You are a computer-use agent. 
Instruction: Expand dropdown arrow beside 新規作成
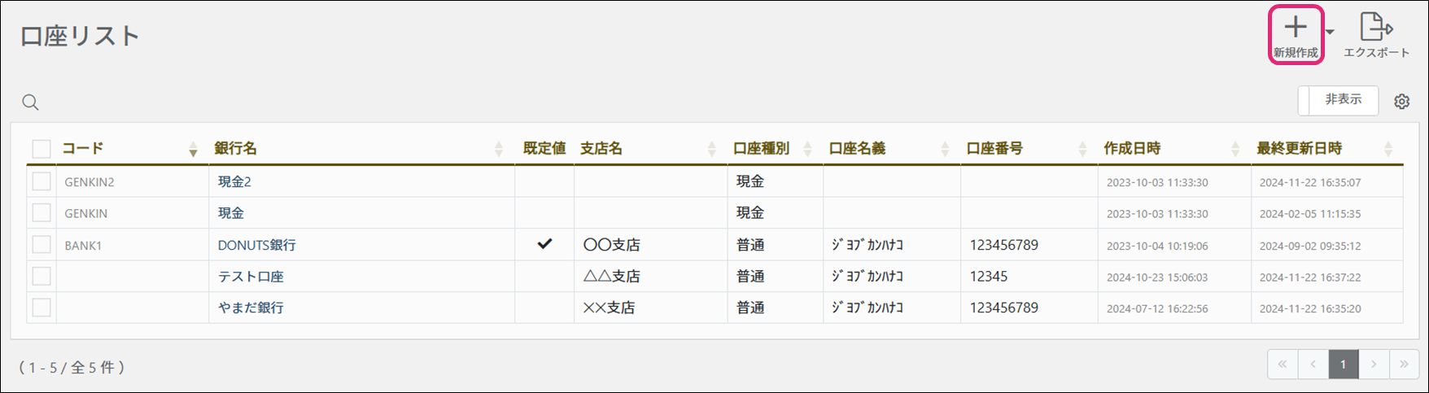[1331, 33]
